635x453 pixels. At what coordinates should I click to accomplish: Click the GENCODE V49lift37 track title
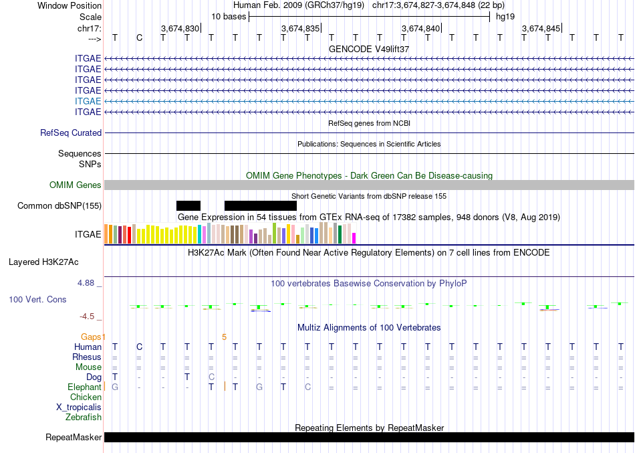[369, 49]
